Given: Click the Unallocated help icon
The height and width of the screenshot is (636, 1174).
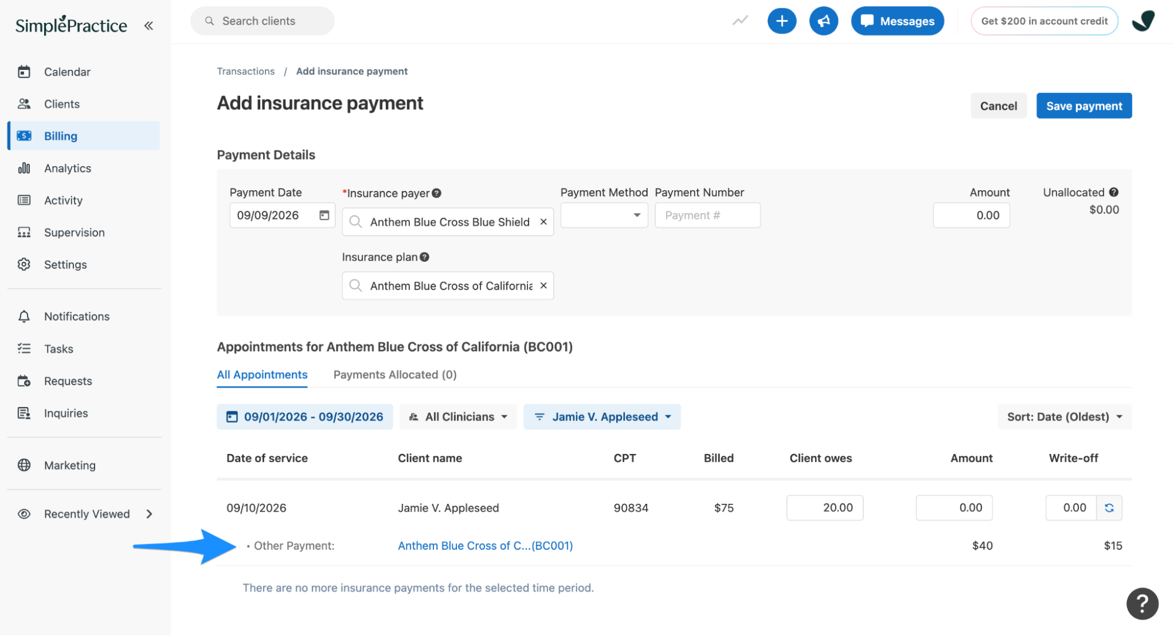Looking at the screenshot, I should [x=1114, y=192].
